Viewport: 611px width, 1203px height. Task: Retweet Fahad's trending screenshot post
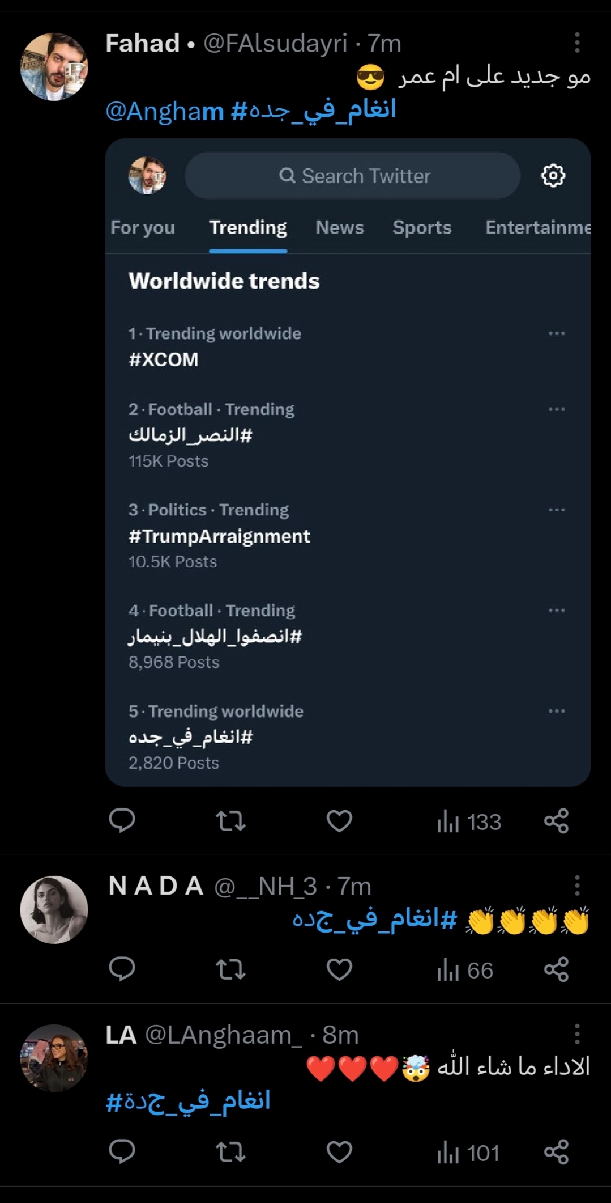231,820
